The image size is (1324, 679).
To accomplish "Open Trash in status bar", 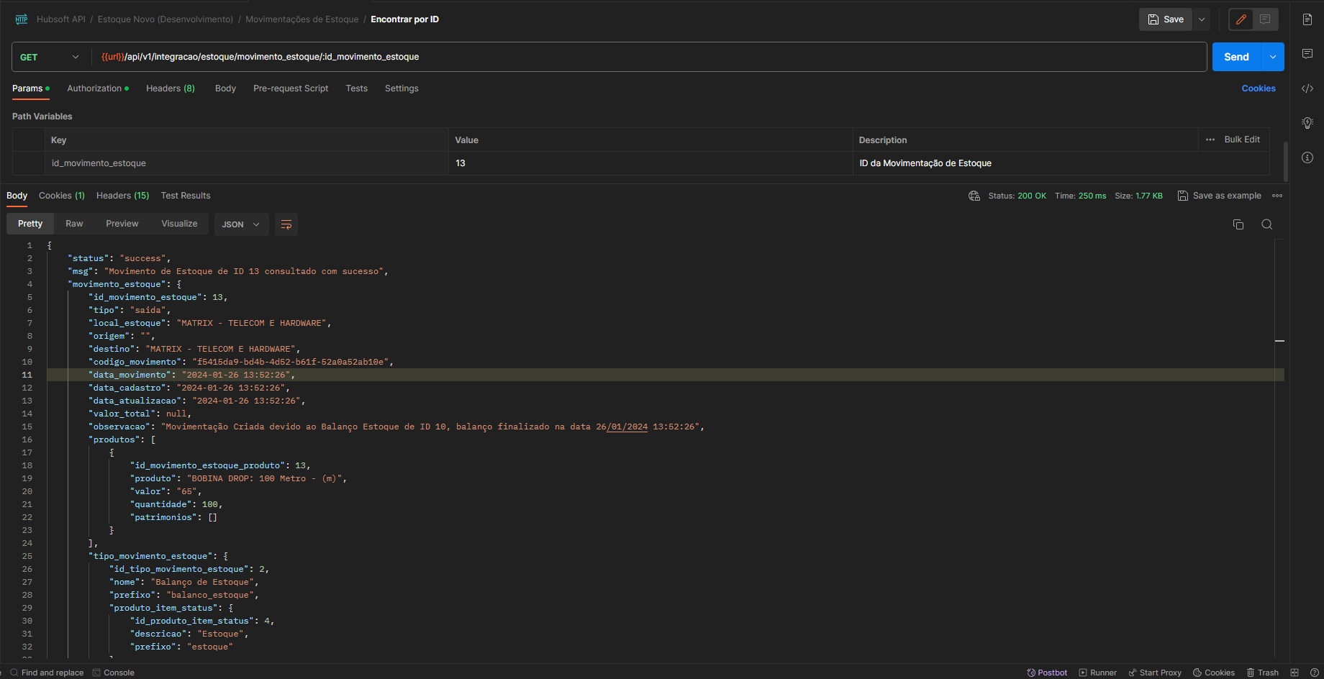I will click(1263, 673).
